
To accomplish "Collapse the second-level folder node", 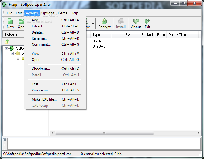I will [12, 53].
